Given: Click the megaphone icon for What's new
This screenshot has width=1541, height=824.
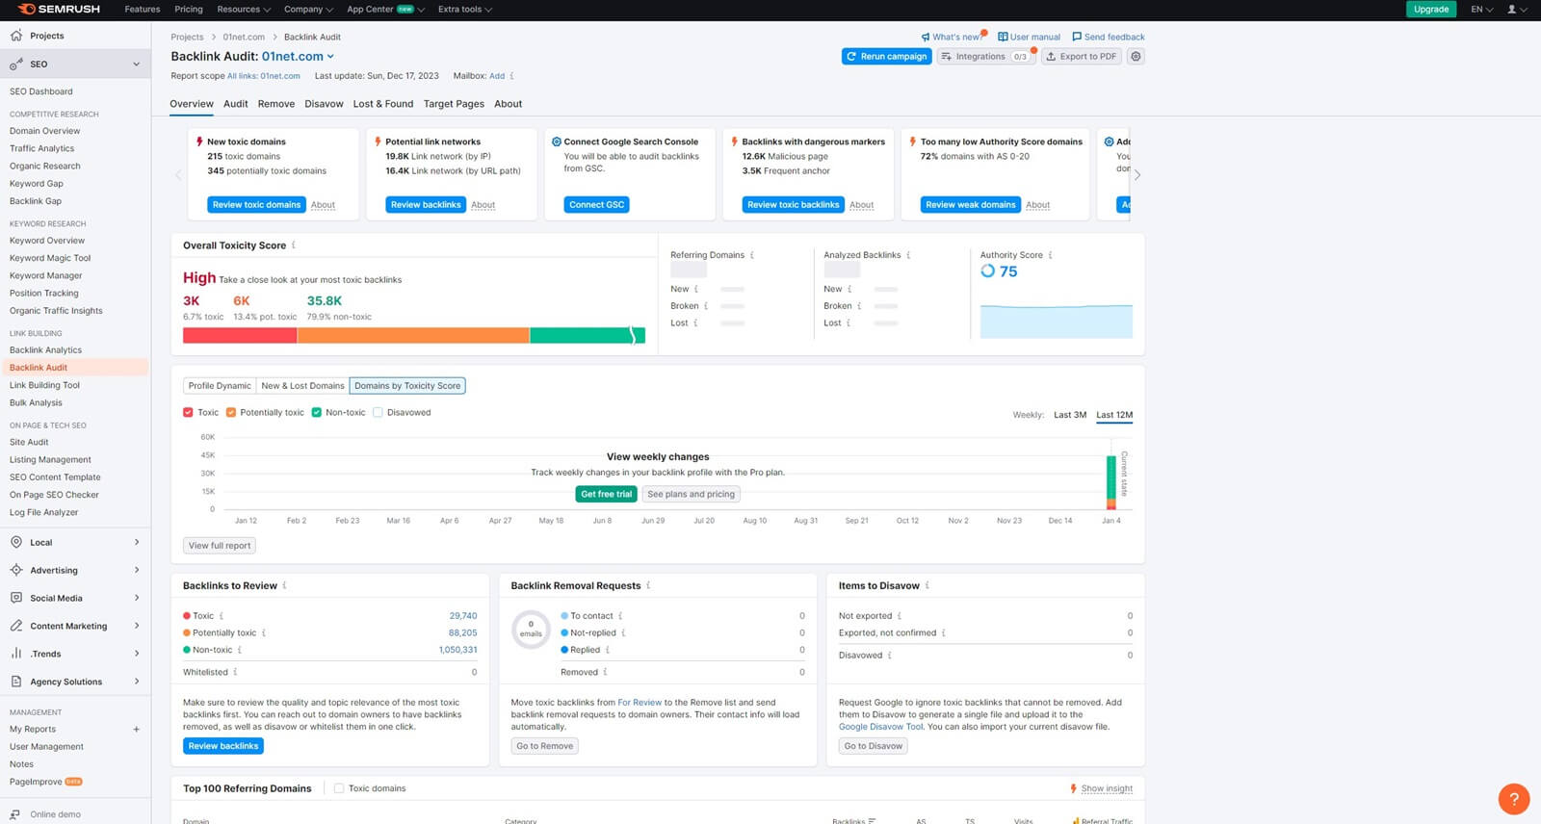Looking at the screenshot, I should (x=926, y=38).
